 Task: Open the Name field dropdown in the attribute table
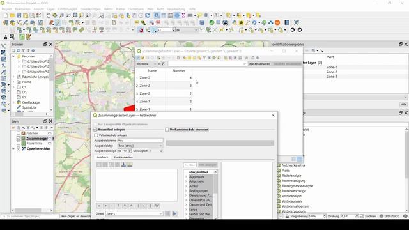click(146, 64)
